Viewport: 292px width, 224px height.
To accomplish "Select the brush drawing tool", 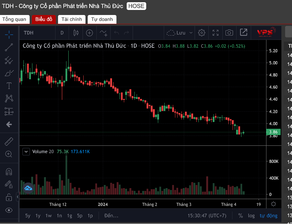I will [x=9, y=73].
